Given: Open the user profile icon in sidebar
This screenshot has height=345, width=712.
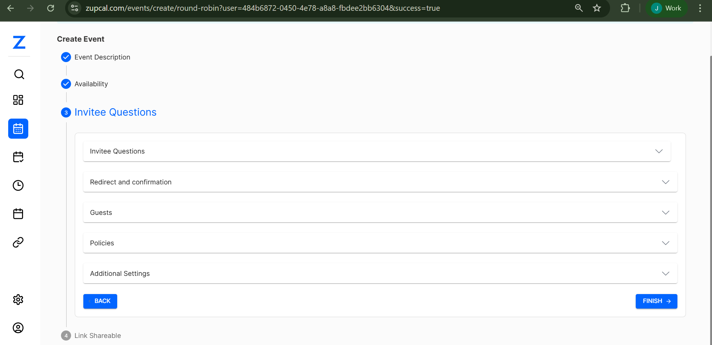Looking at the screenshot, I should [x=18, y=328].
